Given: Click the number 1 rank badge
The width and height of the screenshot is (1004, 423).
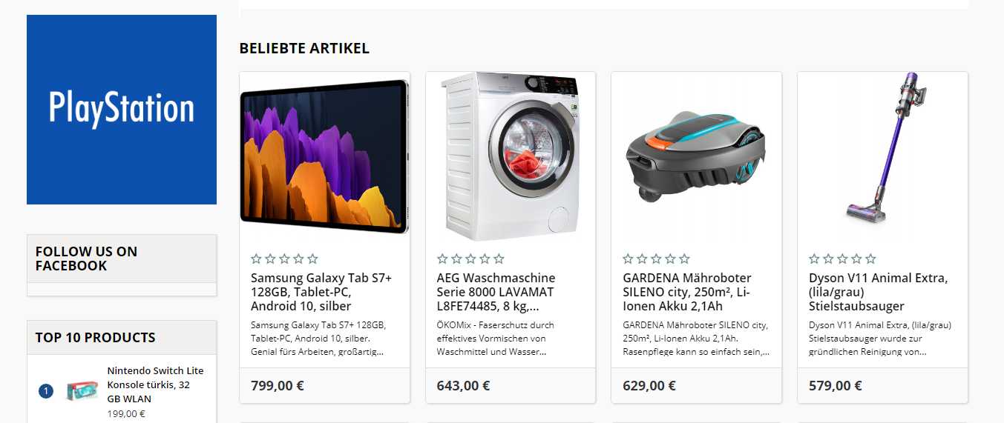Looking at the screenshot, I should coord(46,391).
